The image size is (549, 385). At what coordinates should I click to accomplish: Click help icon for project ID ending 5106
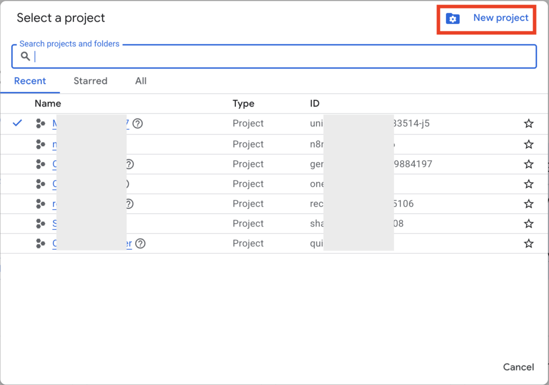[x=129, y=204]
